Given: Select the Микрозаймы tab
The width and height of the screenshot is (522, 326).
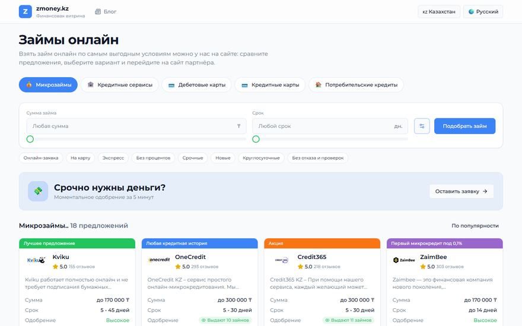Looking at the screenshot, I should (x=48, y=85).
